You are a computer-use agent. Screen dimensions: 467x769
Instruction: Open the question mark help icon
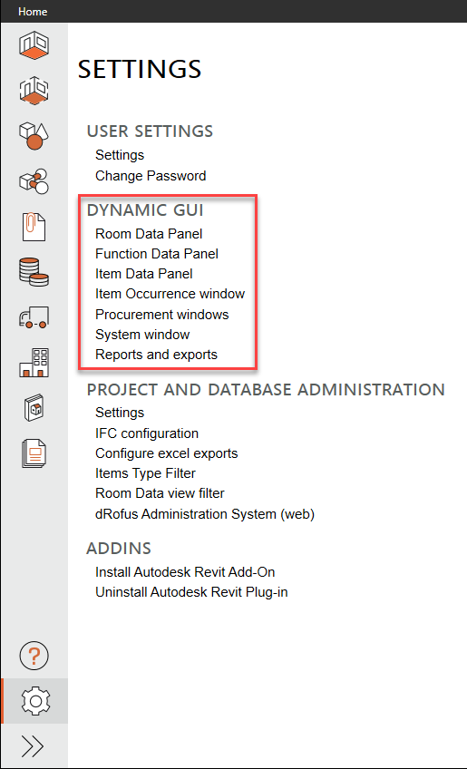pos(34,656)
